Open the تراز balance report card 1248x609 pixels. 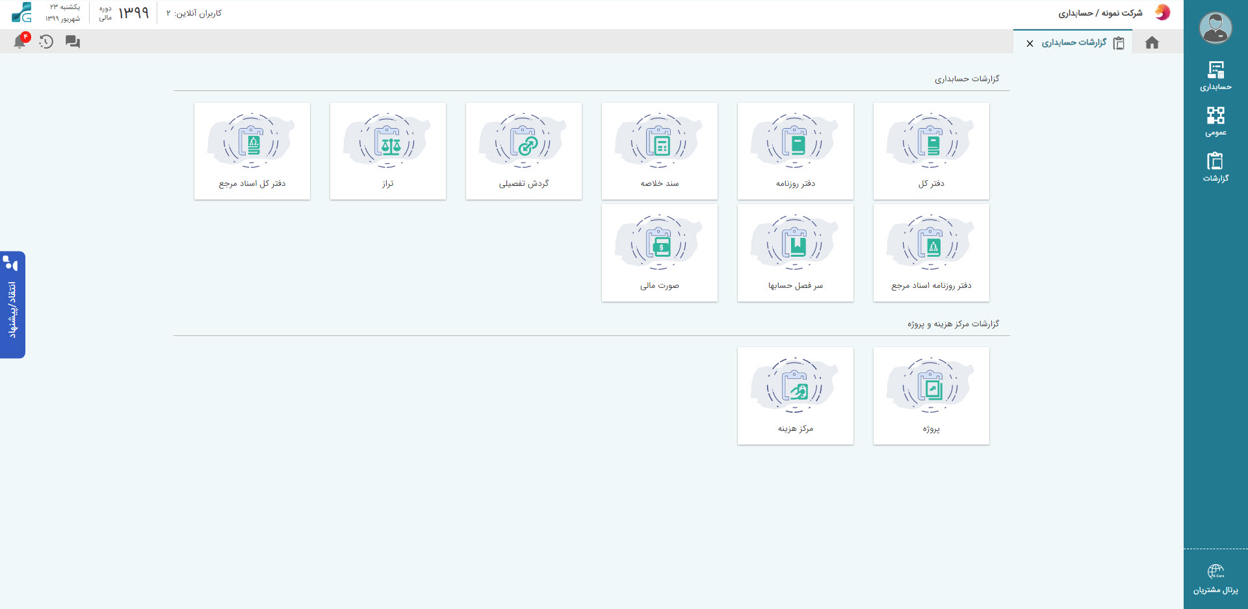[387, 151]
